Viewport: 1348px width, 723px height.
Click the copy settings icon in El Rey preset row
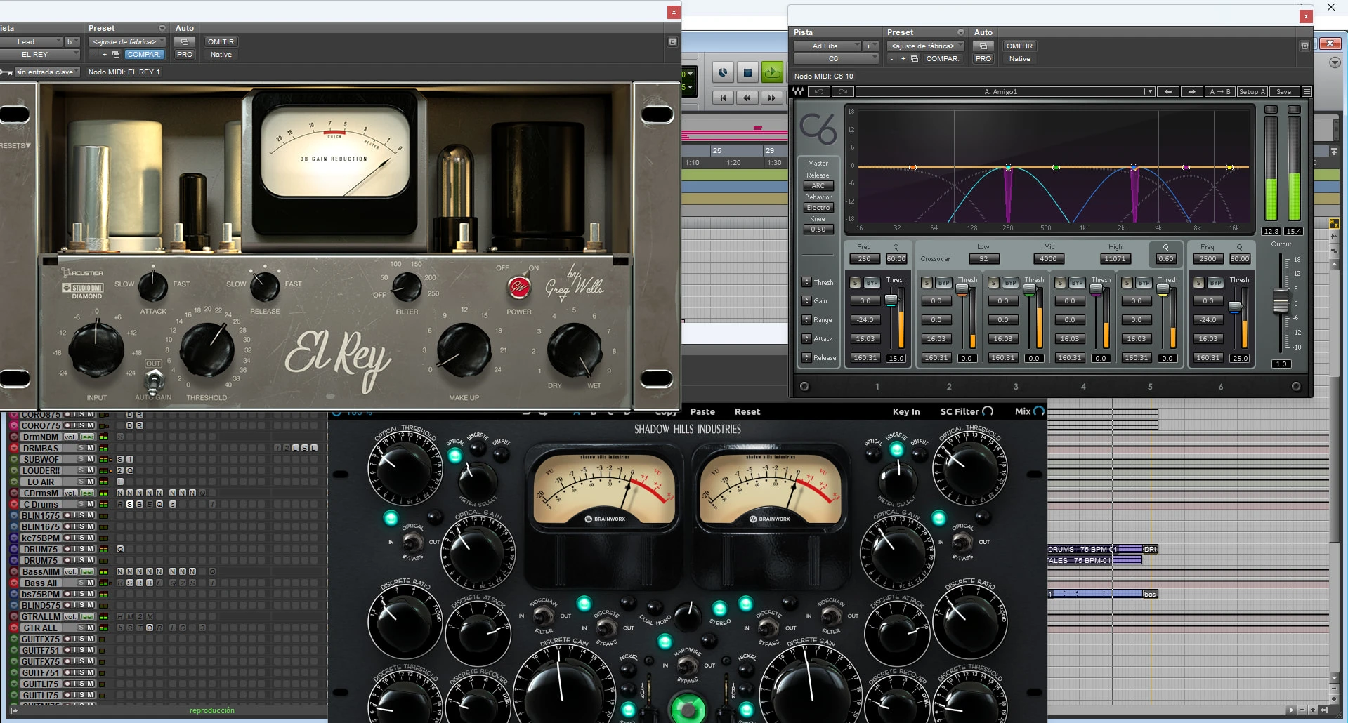pyautogui.click(x=116, y=54)
